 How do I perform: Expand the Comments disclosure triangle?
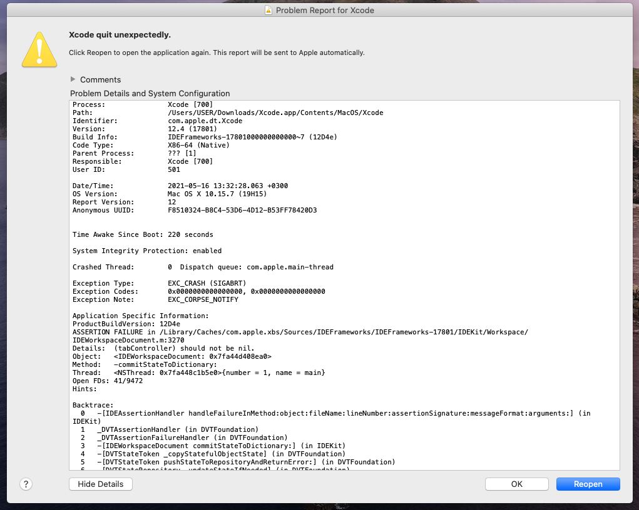[x=73, y=79]
